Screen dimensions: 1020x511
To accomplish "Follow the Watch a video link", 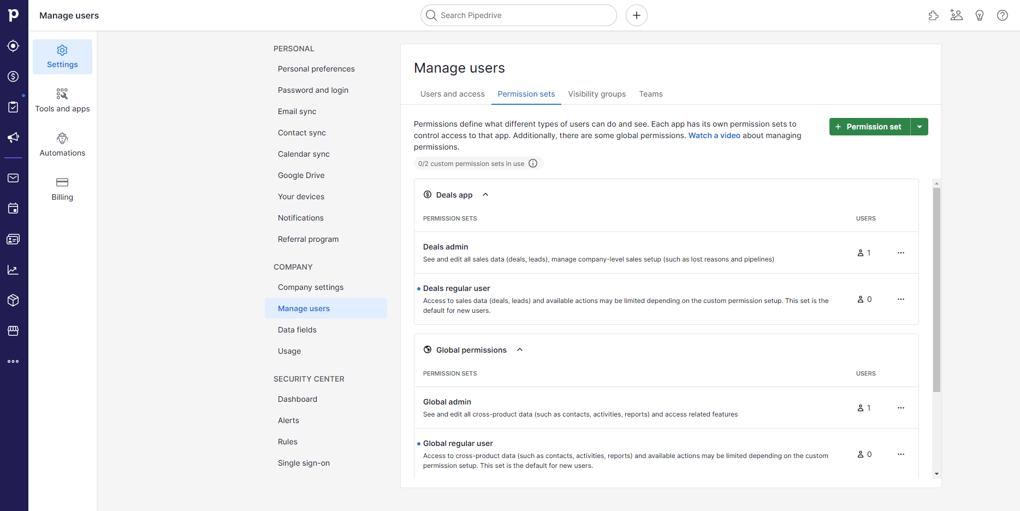I will 714,135.
